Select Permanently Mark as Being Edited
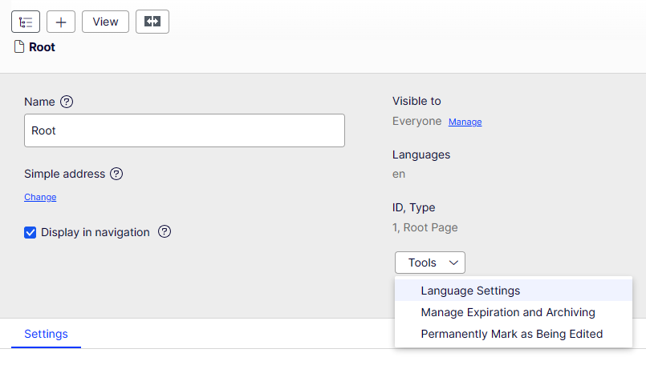 (x=511, y=334)
